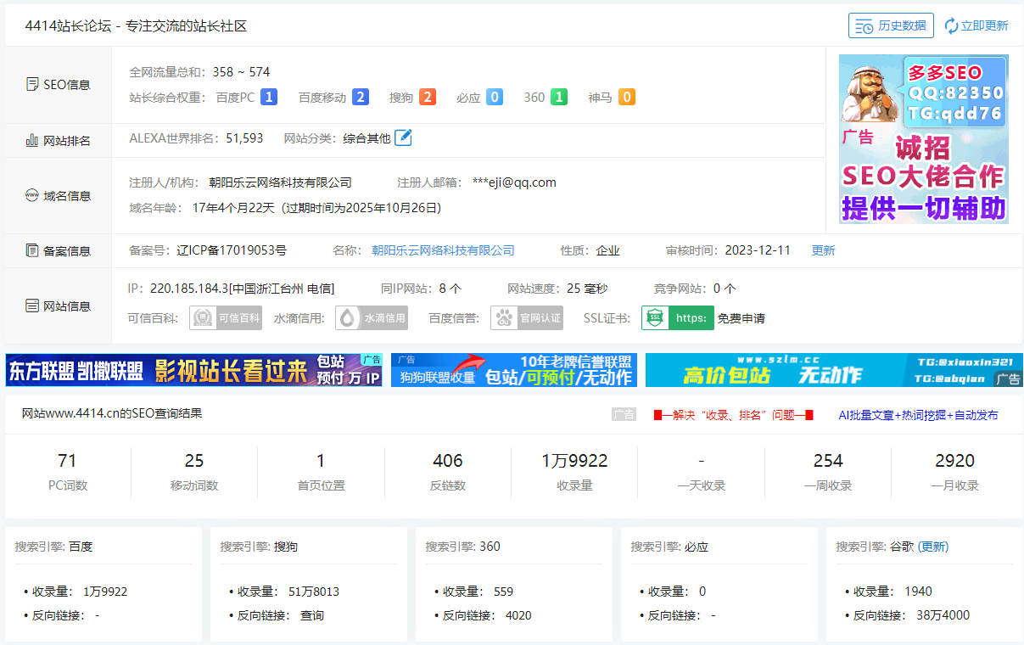Viewport: 1024px width, 645px height.
Task: Click the 首页位置 value 1
Action: [x=321, y=461]
